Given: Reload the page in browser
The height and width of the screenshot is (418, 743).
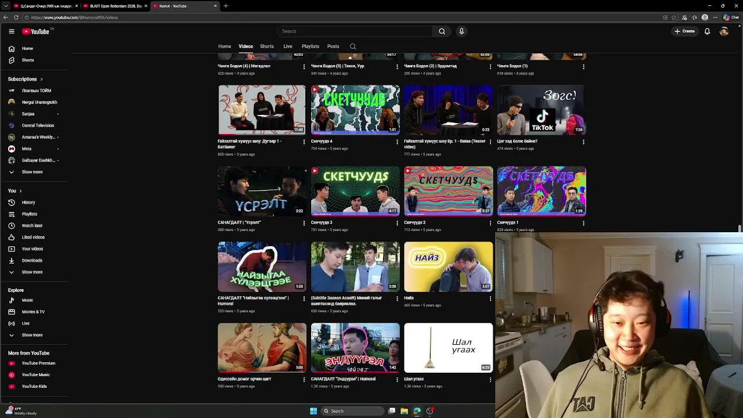Looking at the screenshot, I should click(x=16, y=17).
